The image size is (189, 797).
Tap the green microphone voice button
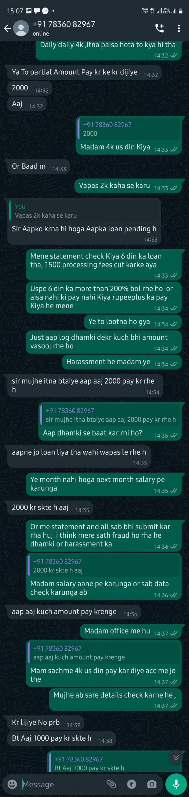coord(176,784)
